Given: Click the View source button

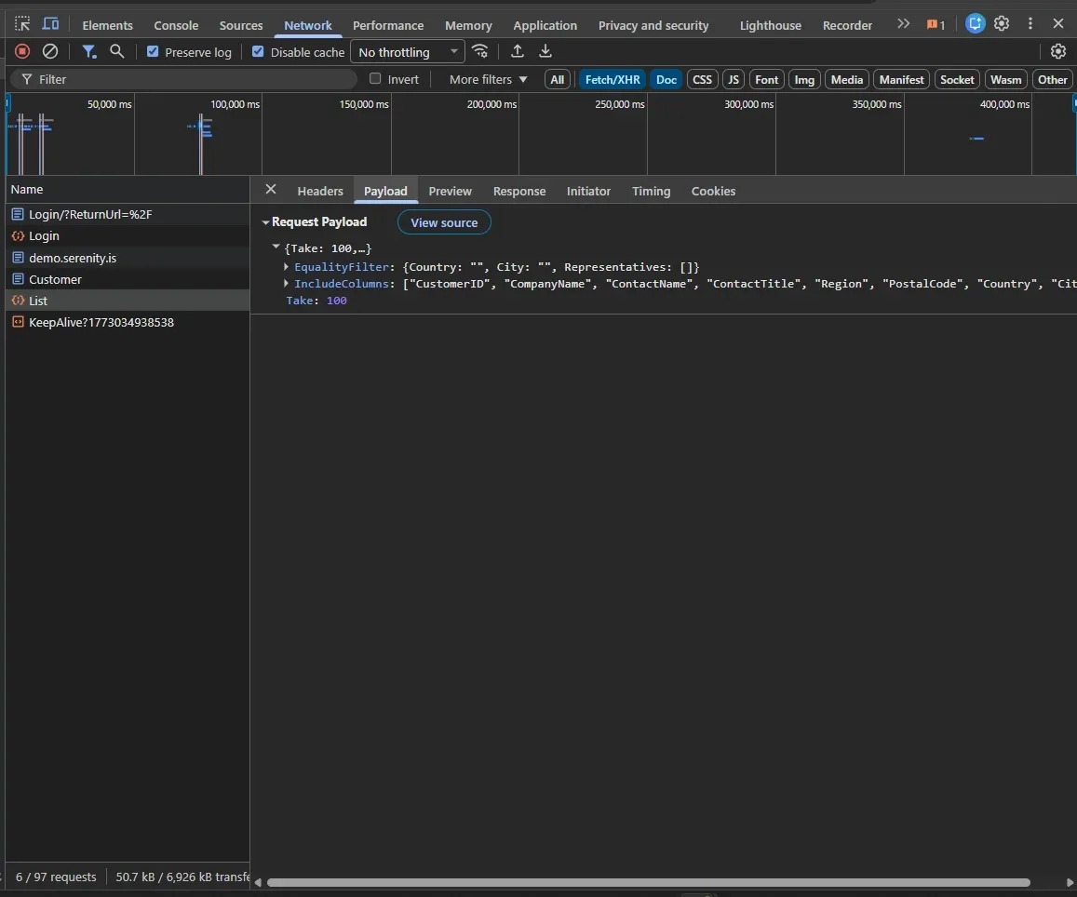Looking at the screenshot, I should 444,221.
